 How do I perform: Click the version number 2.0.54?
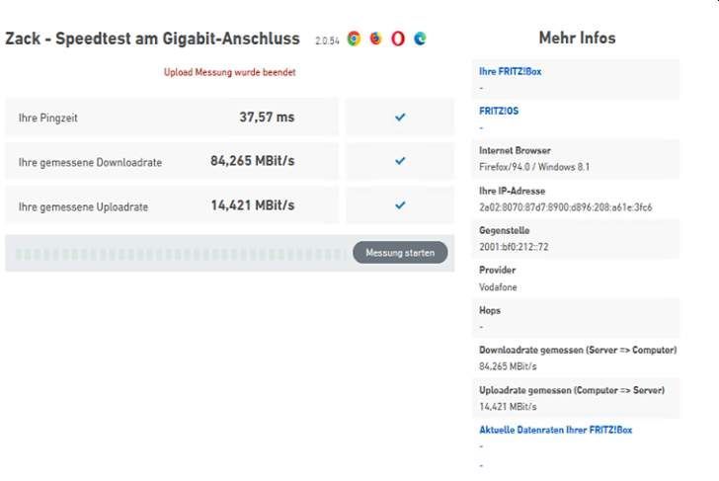(x=327, y=40)
